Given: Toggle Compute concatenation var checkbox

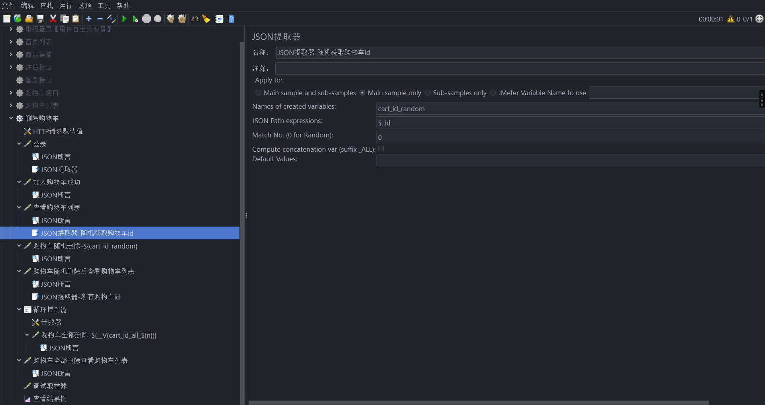Looking at the screenshot, I should point(381,149).
